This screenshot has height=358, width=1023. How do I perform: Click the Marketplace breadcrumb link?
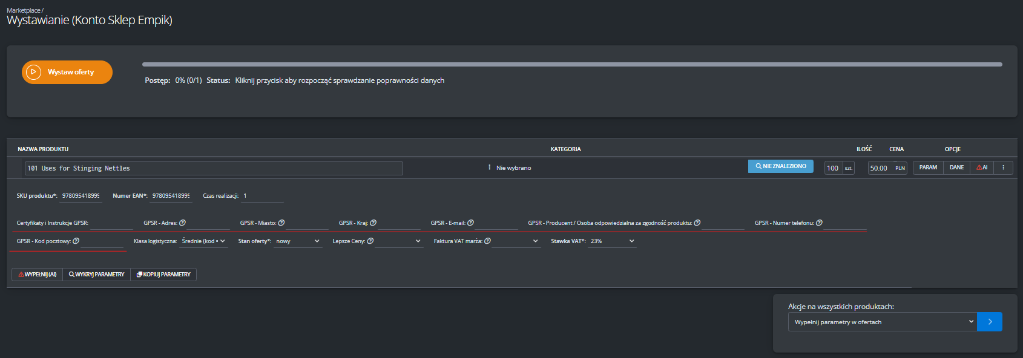click(23, 10)
